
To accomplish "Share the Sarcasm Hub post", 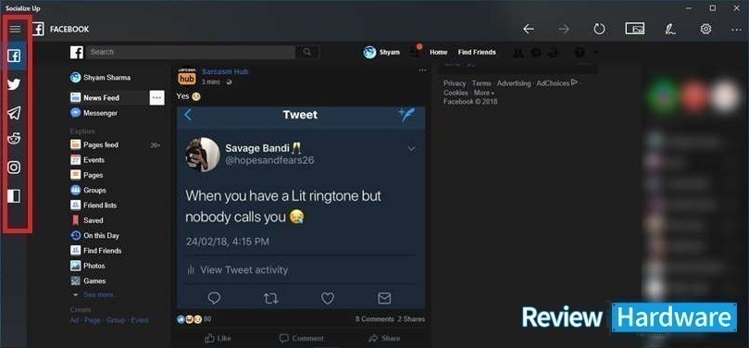I will click(384, 339).
